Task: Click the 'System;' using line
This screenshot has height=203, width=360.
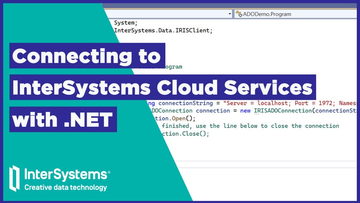Action: [x=126, y=23]
